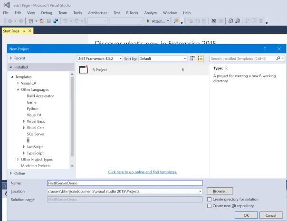Click the Save All toolbar icon
287x221 pixels.
pyautogui.click(x=56, y=21)
